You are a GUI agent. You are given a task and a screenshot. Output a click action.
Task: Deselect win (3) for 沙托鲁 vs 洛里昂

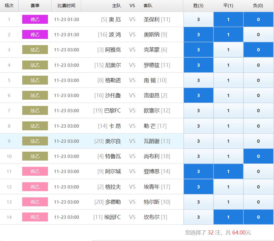coord(199,95)
